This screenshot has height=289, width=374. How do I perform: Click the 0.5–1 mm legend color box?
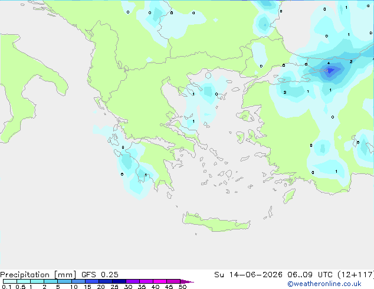[x=24, y=281]
